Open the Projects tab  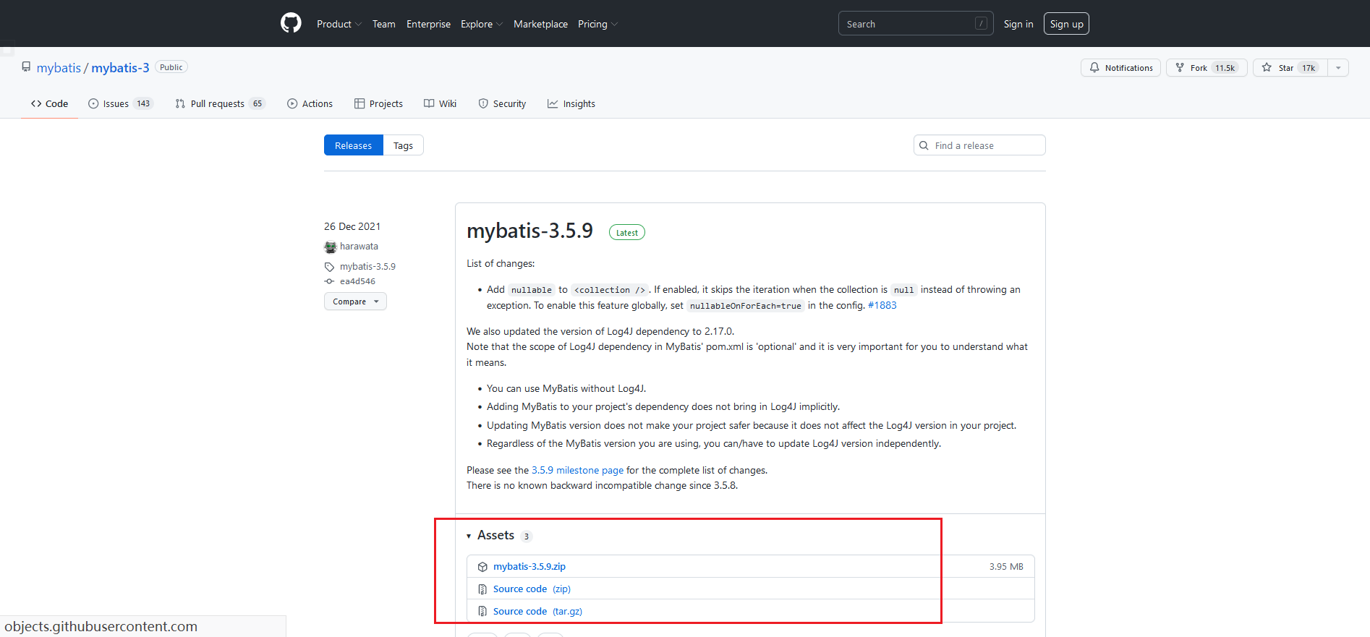click(378, 103)
